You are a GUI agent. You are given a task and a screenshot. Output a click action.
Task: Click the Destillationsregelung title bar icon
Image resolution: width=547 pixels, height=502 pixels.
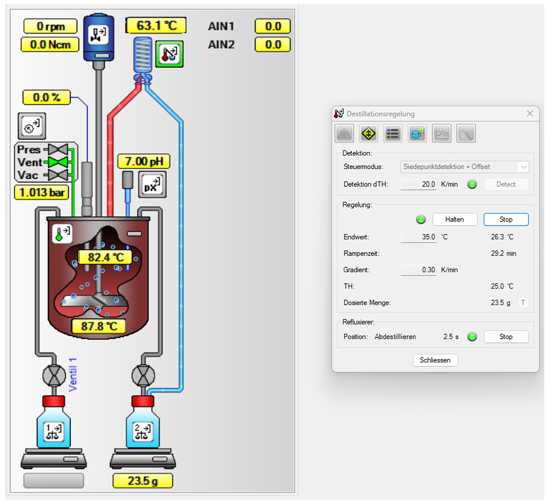click(339, 113)
